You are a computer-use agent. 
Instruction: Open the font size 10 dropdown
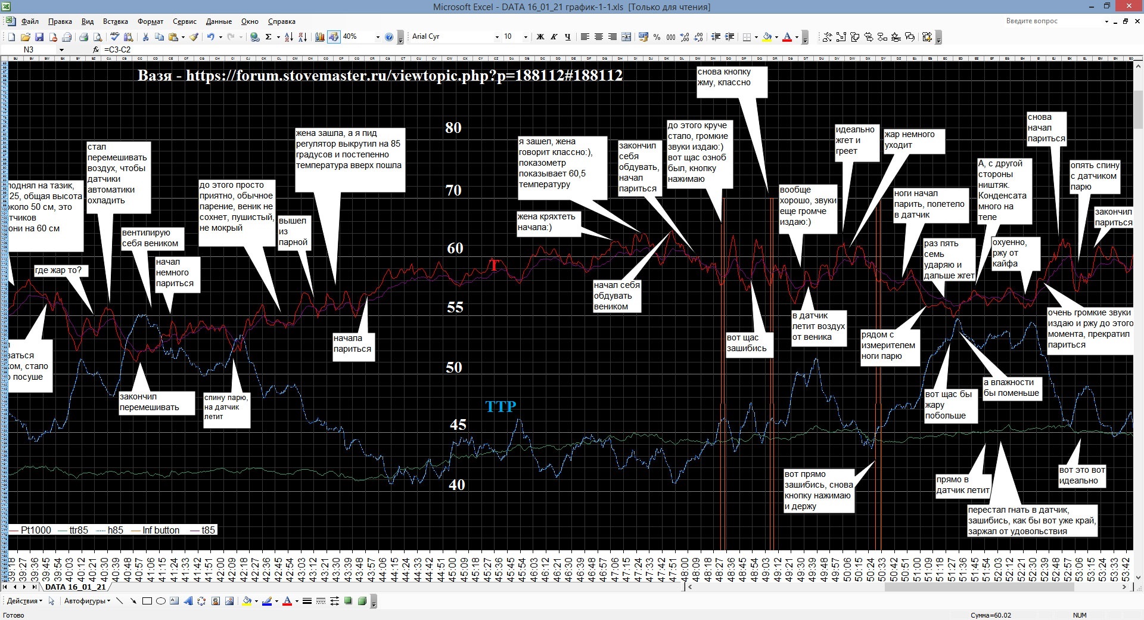point(525,37)
